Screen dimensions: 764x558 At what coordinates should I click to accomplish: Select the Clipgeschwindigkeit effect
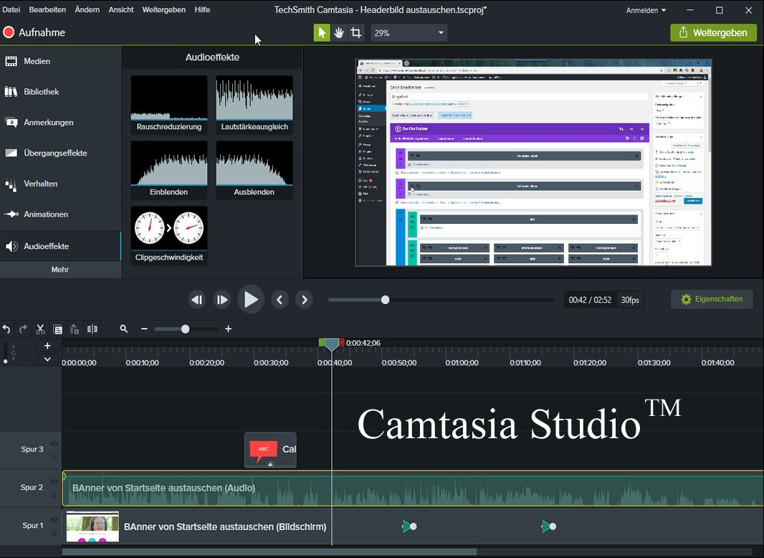169,235
